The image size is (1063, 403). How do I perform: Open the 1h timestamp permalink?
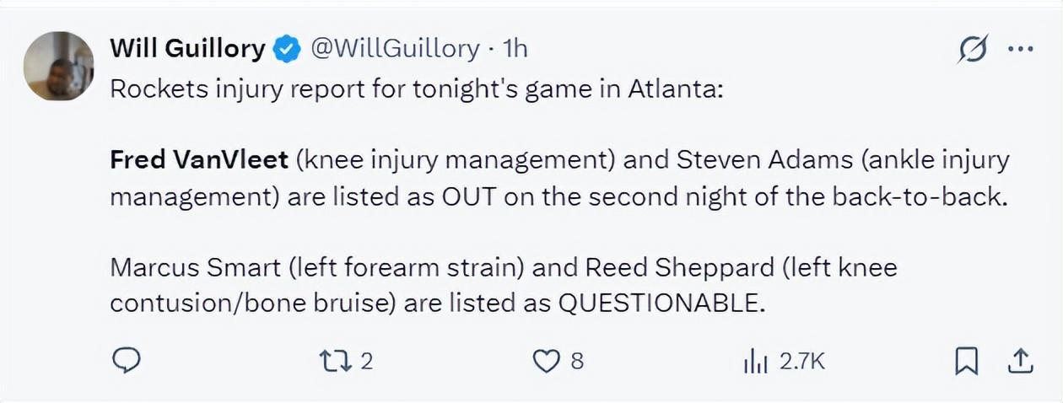[x=515, y=49]
